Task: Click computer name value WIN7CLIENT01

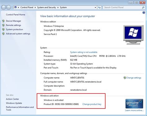Action: pos(77,78)
